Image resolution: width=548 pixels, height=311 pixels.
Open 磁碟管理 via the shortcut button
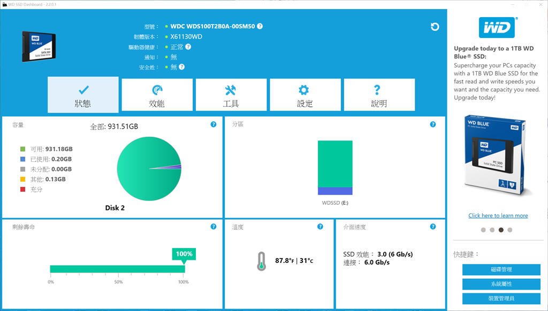coord(501,270)
